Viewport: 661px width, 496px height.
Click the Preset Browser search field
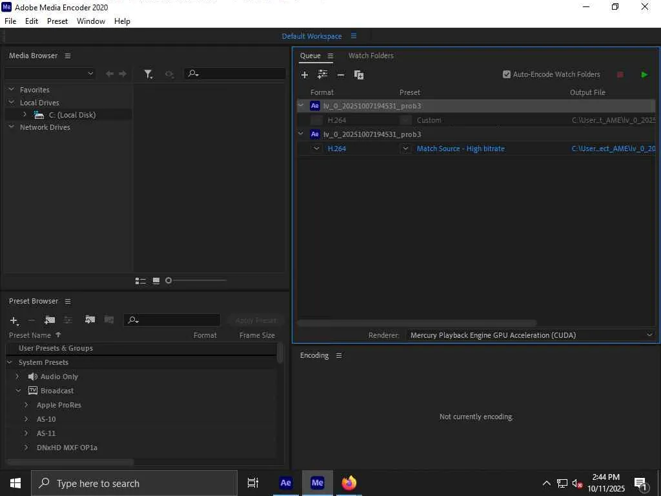tap(172, 320)
